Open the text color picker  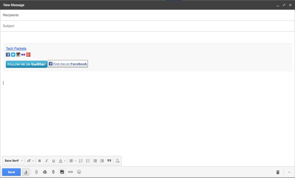(62, 161)
